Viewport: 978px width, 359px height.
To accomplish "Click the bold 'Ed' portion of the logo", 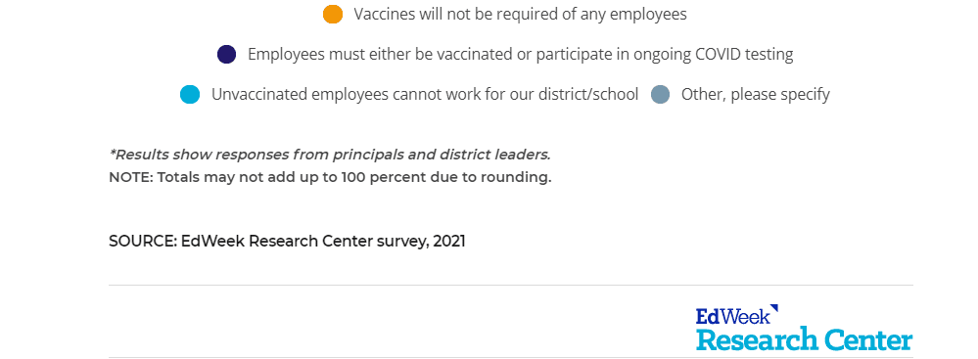I will coord(707,316).
